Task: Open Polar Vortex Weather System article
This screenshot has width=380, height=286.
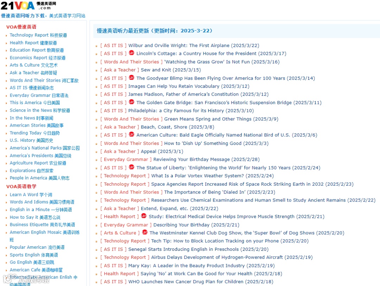Action: [213, 176]
